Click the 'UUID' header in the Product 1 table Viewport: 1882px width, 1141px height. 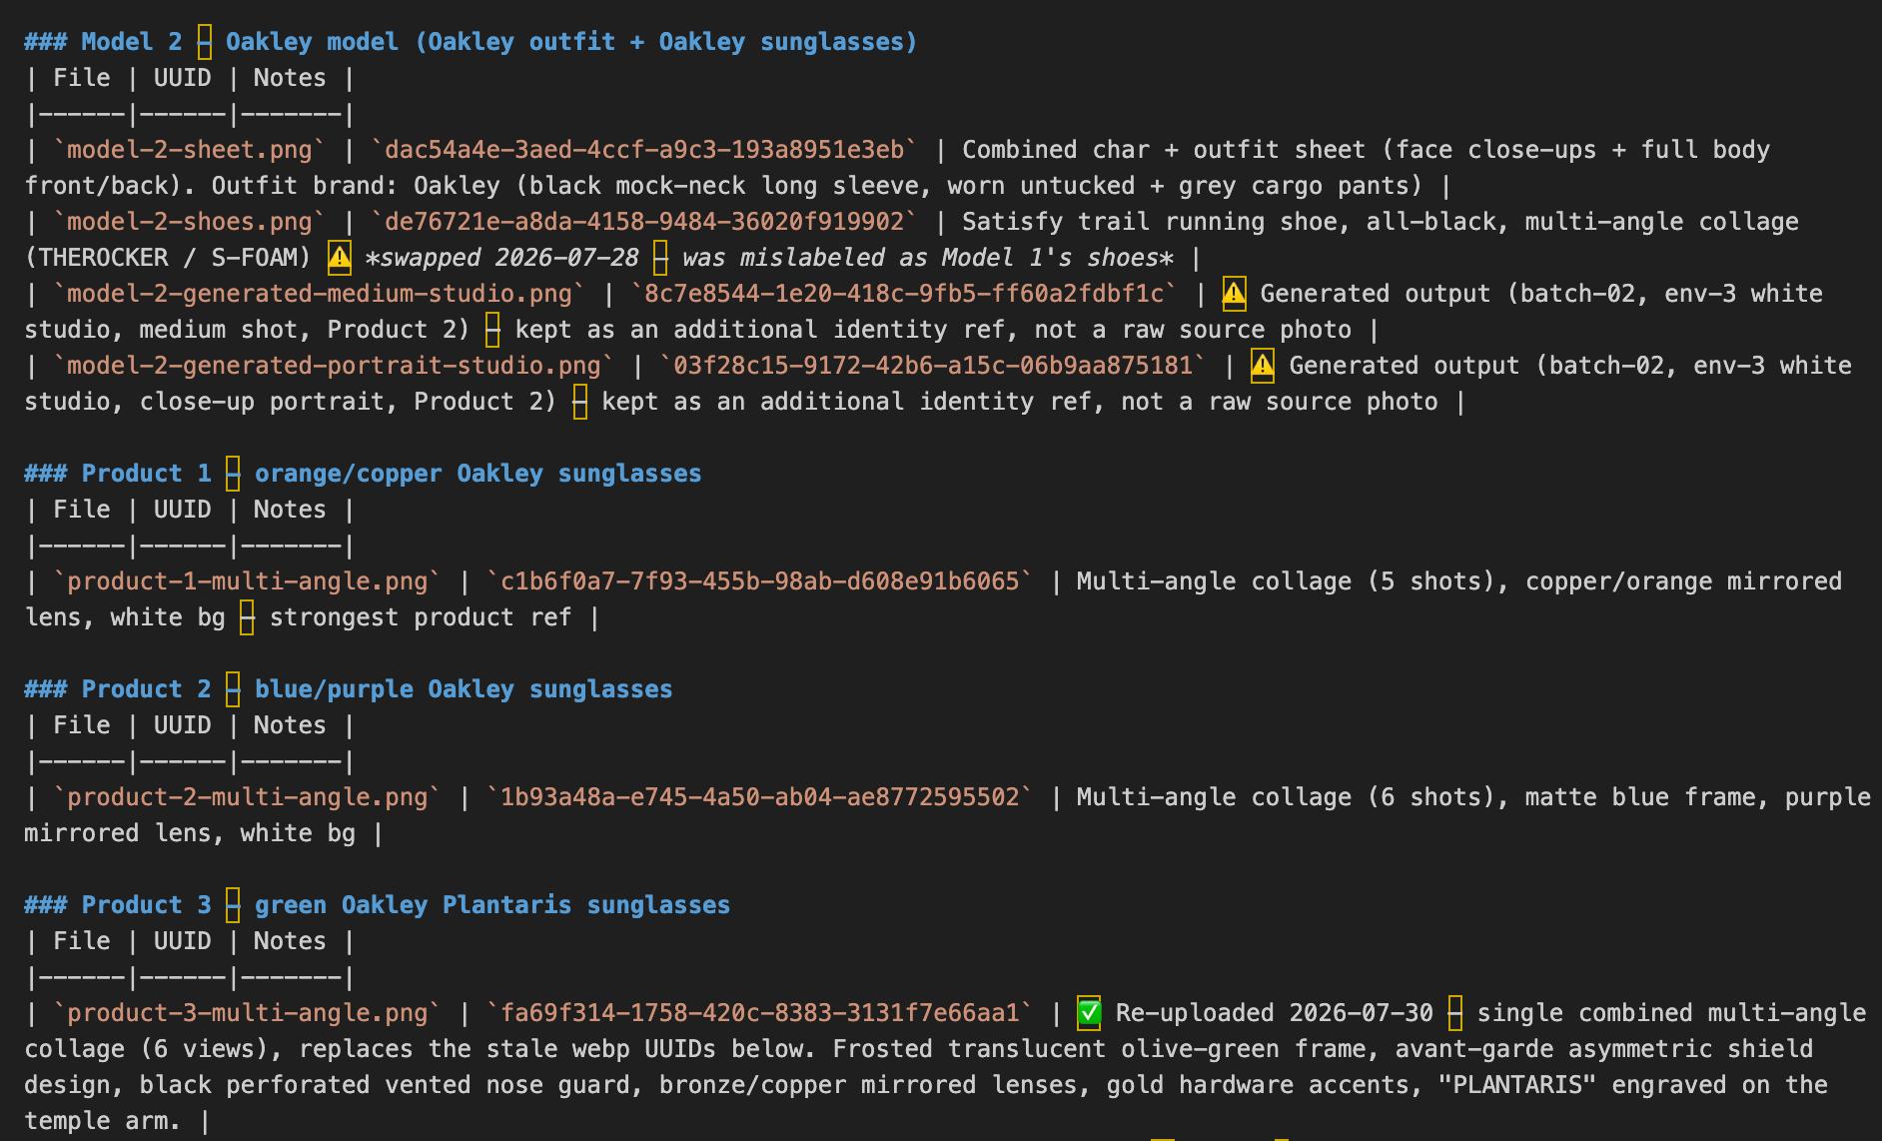point(183,510)
